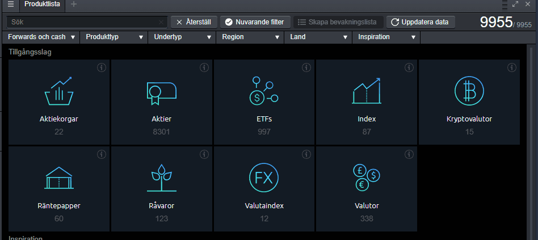
Task: Select the Kryptovalutor bitcoin icon
Action: (469, 91)
